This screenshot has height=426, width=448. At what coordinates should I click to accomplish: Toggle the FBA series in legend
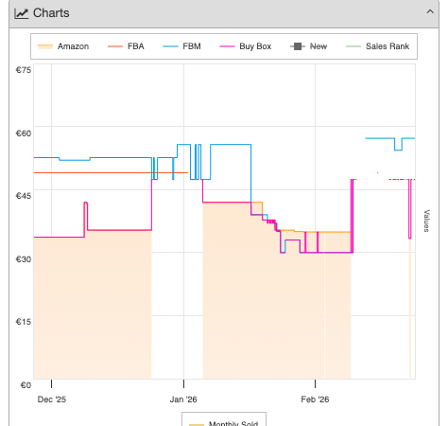(x=126, y=46)
